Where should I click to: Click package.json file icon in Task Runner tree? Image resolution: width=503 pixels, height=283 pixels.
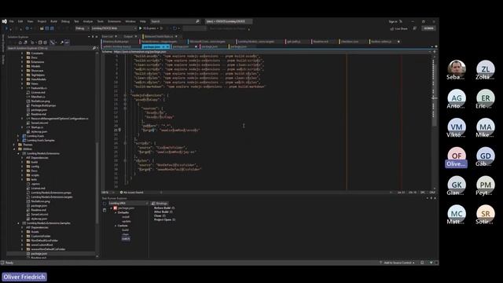click(116, 208)
